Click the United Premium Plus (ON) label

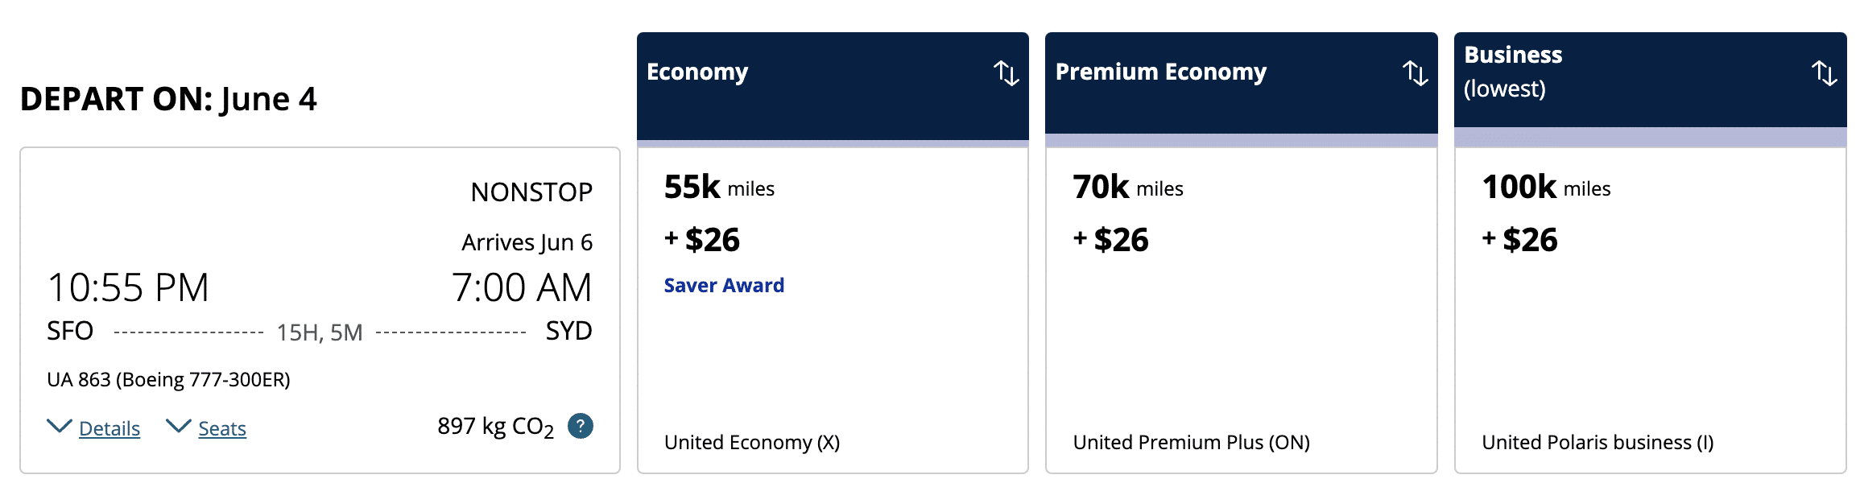click(1191, 442)
